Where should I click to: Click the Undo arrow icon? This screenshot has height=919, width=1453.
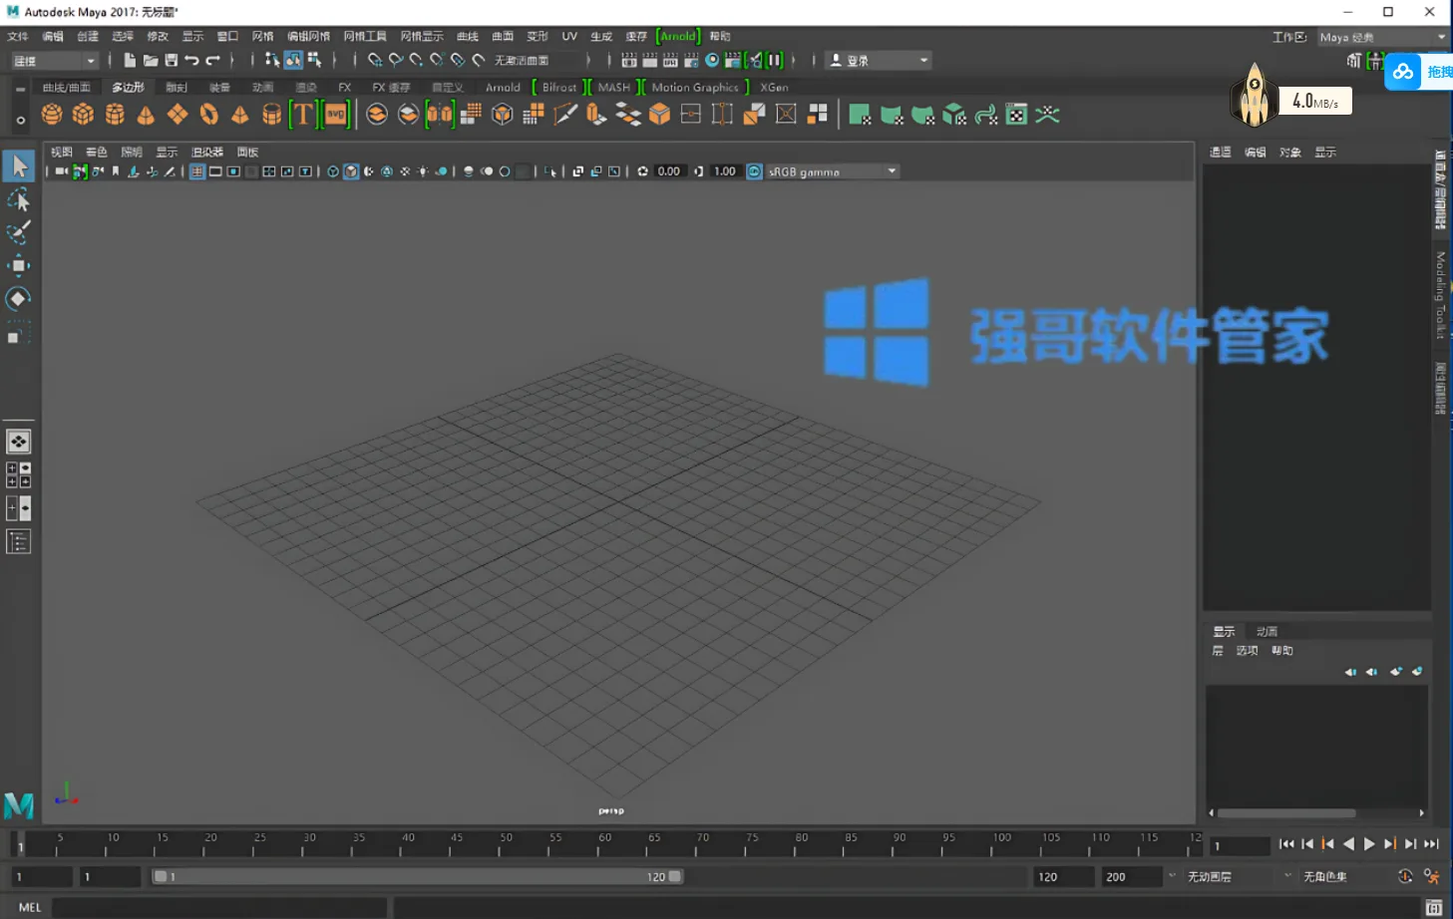191,61
